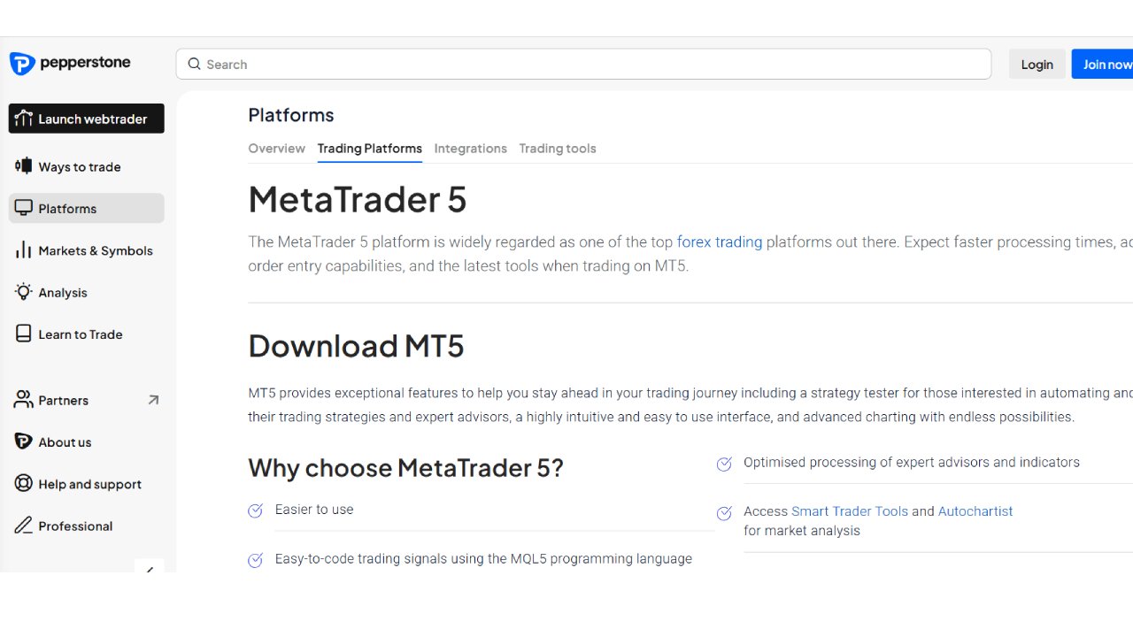The width and height of the screenshot is (1133, 637).
Task: Select the Overview tab
Action: click(x=276, y=148)
